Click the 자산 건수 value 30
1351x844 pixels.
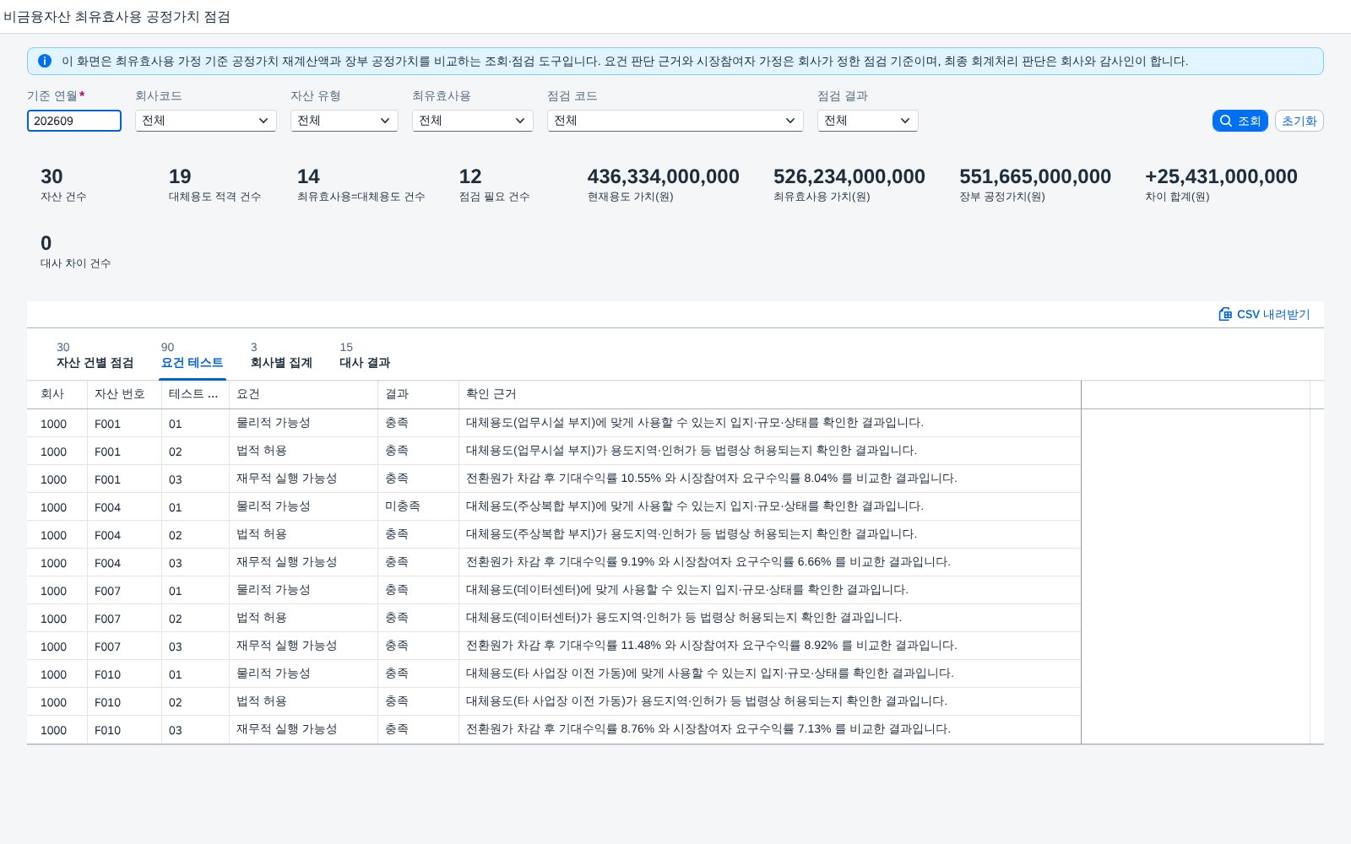(x=52, y=176)
